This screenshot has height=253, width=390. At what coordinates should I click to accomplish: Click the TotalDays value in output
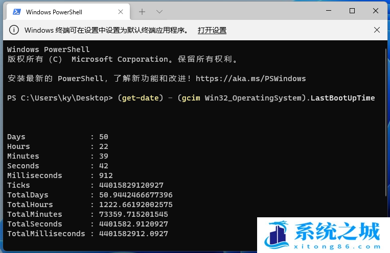(136, 195)
